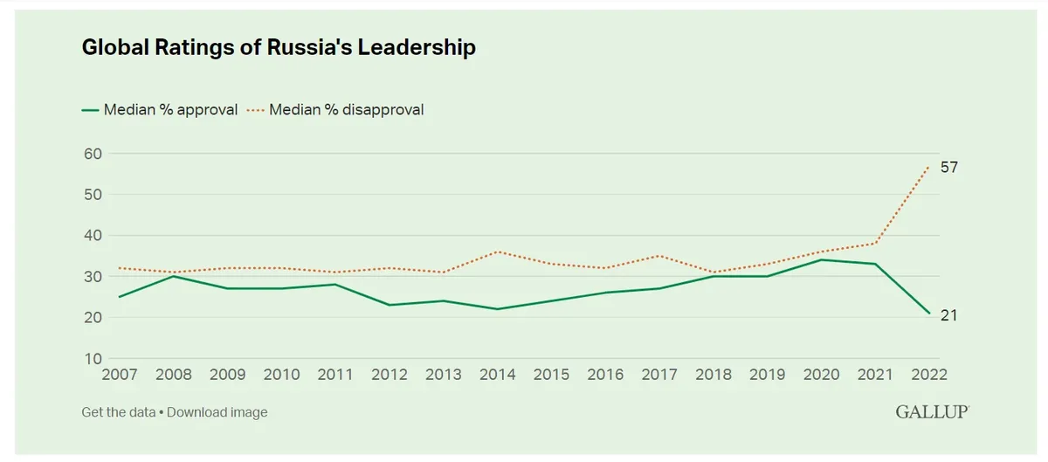Click the orange dotted disapproval legend swatch

click(254, 110)
